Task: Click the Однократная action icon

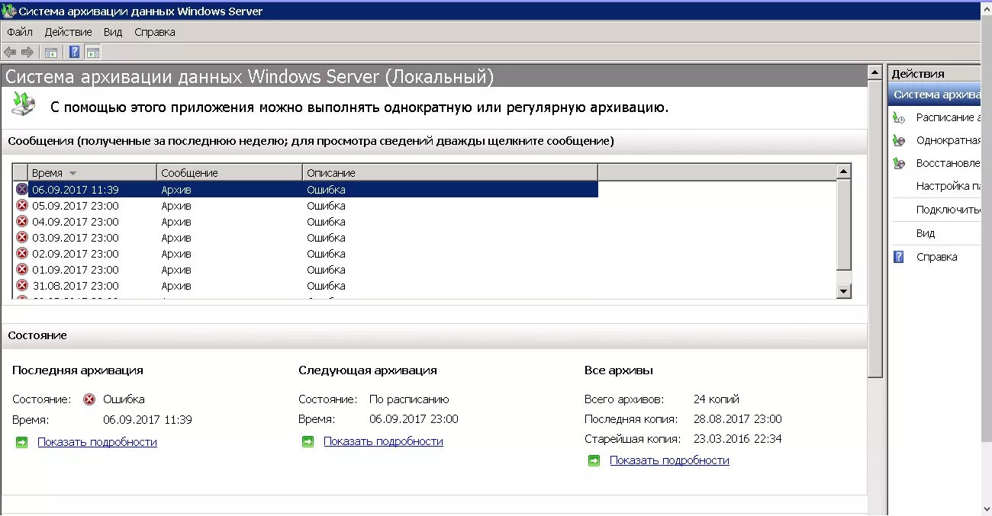Action: pos(900,140)
